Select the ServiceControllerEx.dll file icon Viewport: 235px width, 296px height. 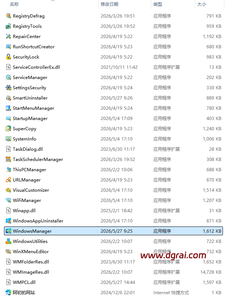click(8, 67)
